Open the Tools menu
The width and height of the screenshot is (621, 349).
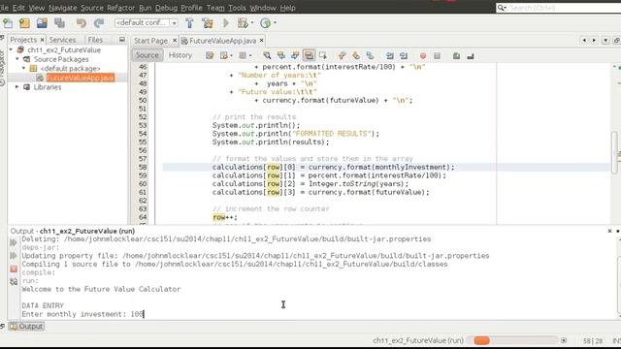coord(237,8)
